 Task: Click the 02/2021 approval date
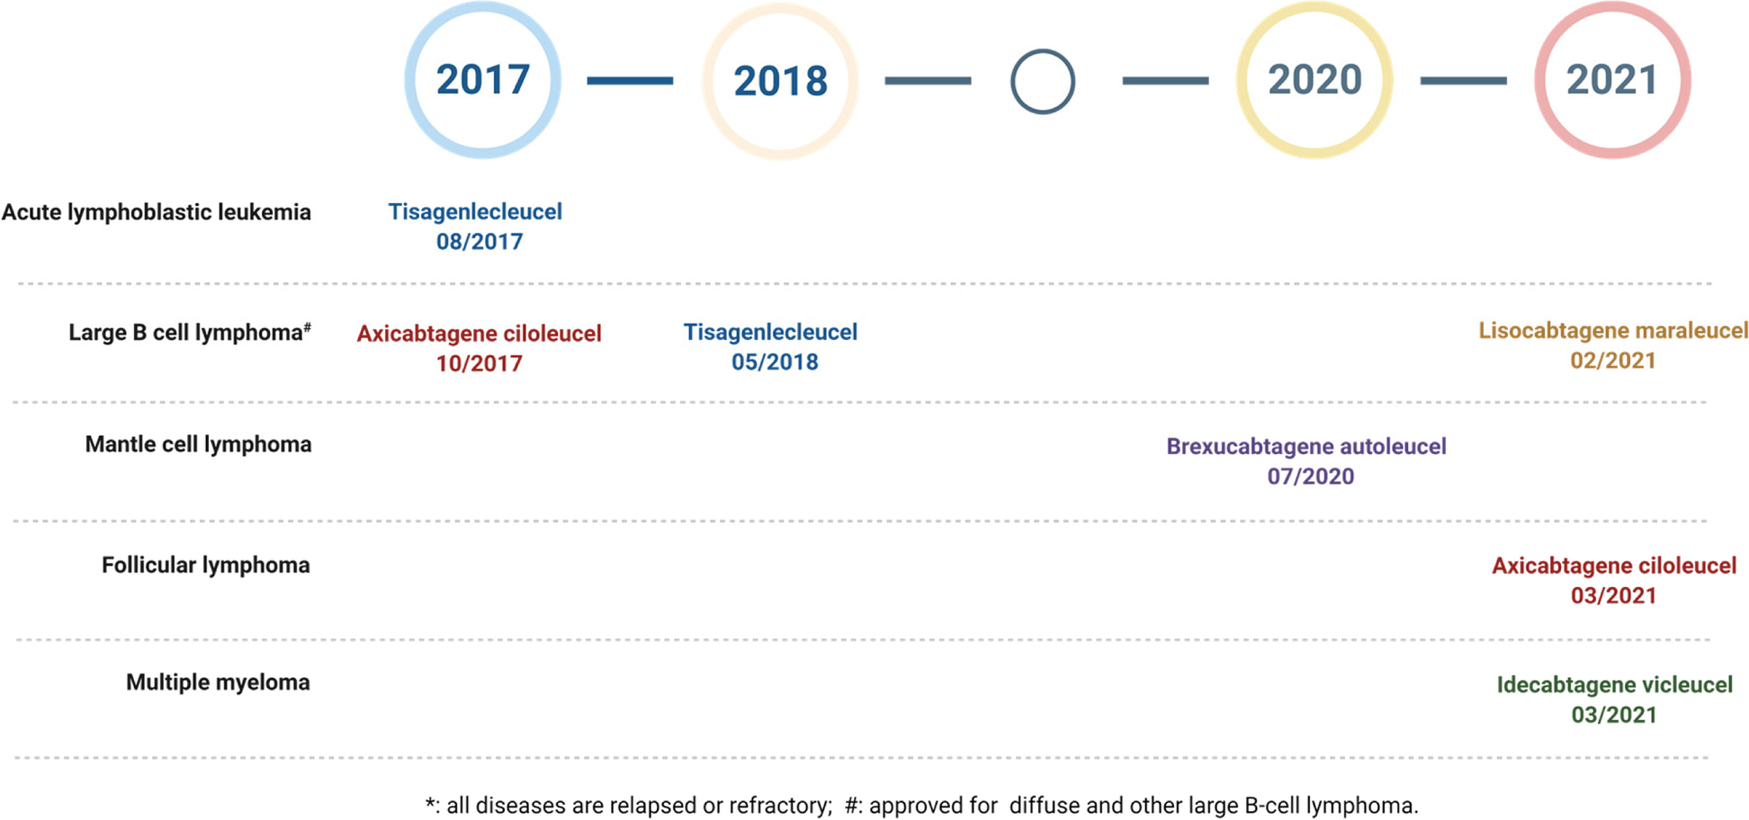tap(1613, 361)
